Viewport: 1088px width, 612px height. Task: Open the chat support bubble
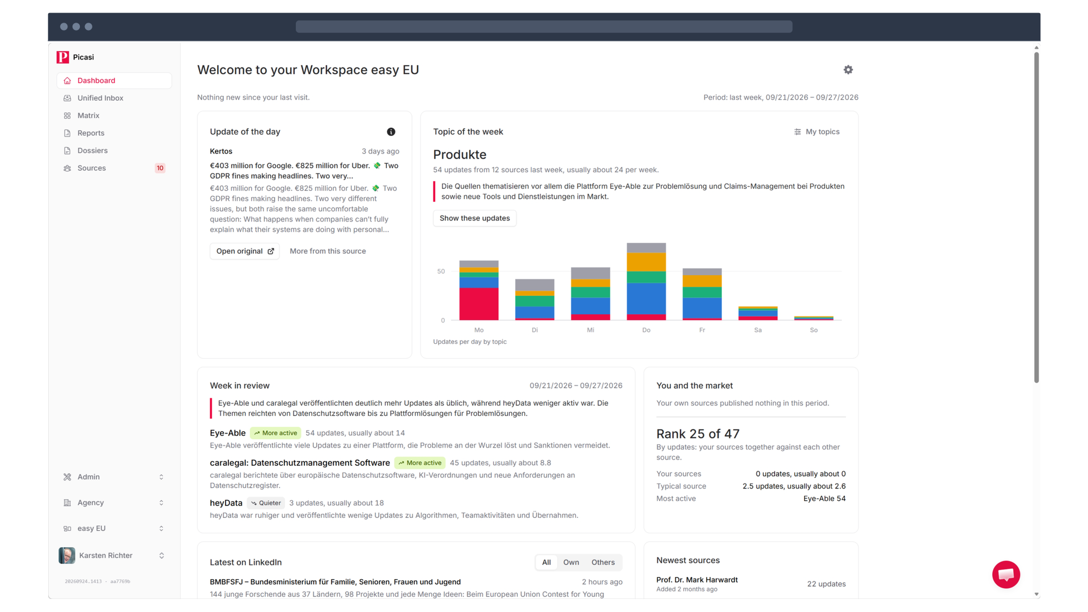pos(1006,575)
